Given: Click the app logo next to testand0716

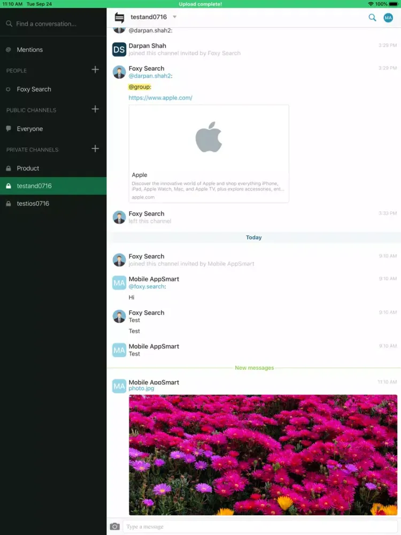Looking at the screenshot, I should click(119, 18).
